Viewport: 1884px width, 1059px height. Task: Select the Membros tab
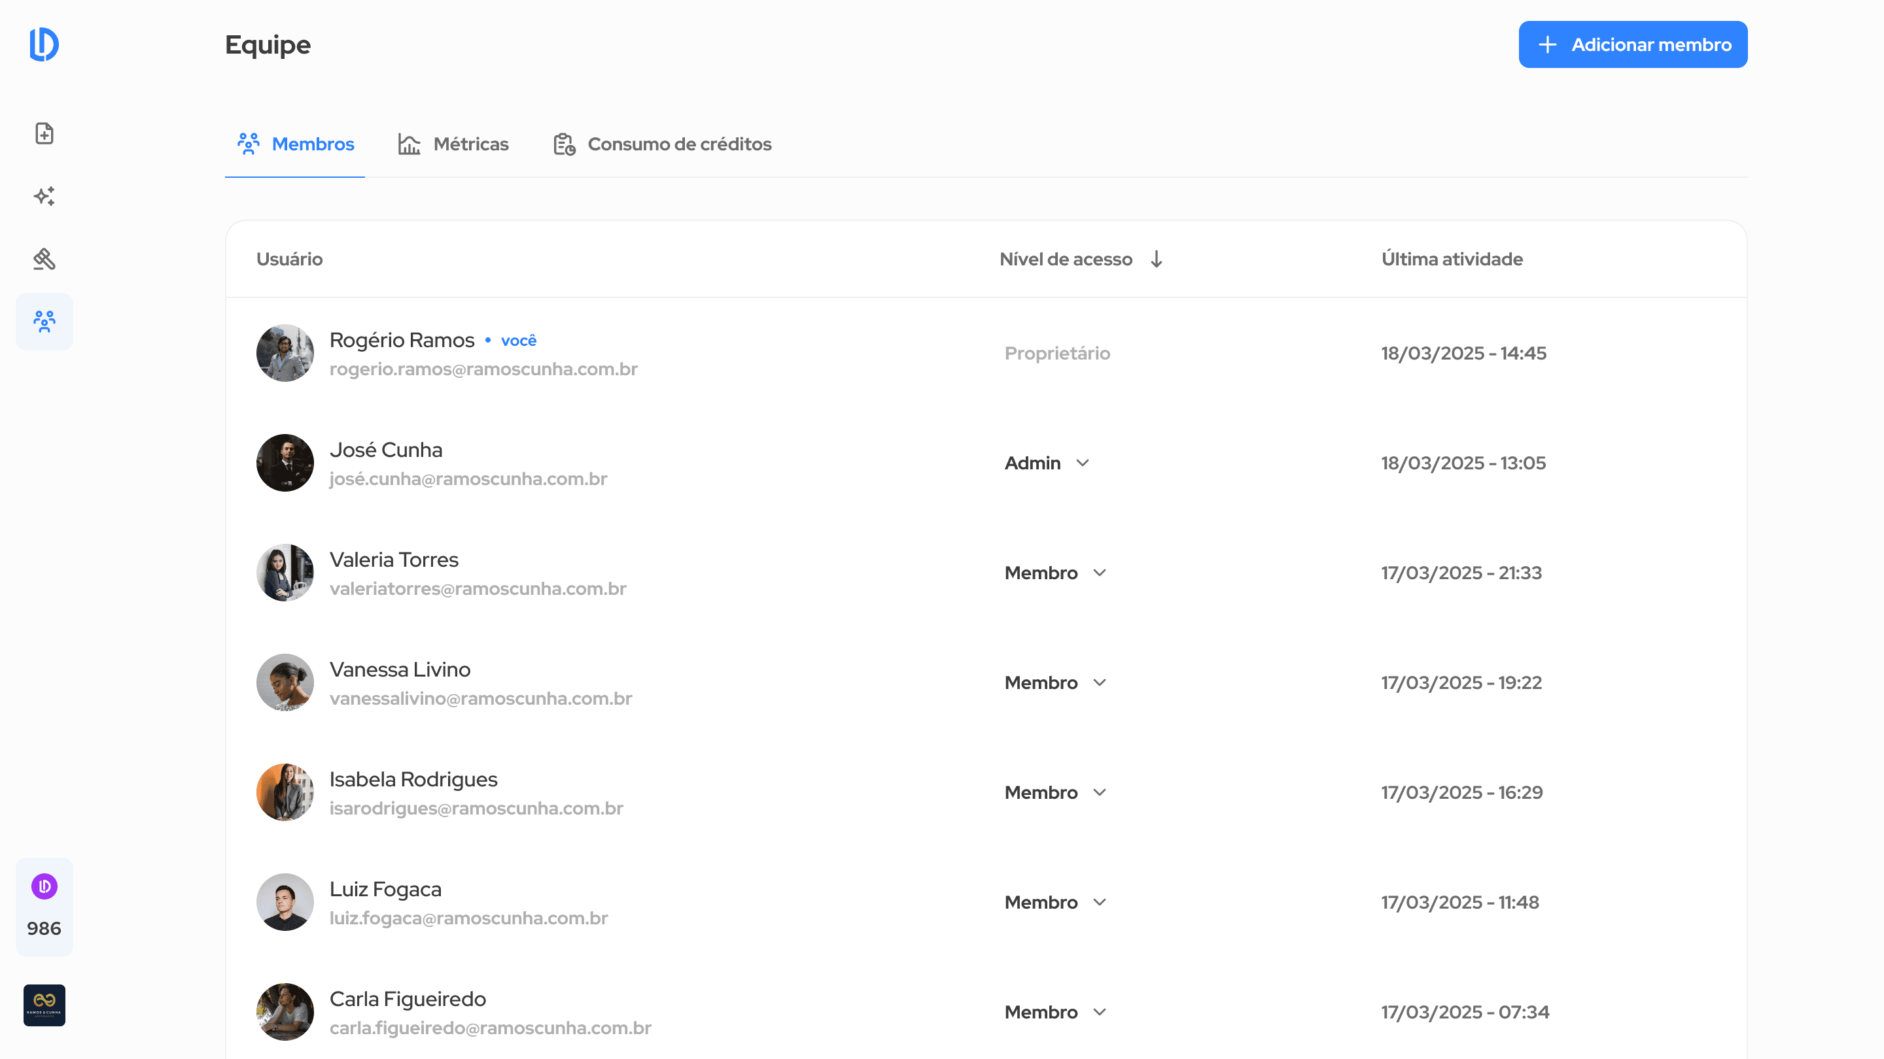pyautogui.click(x=296, y=144)
